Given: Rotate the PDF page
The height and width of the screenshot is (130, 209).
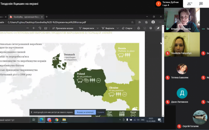Looking at the screenshot, I should [40, 28].
